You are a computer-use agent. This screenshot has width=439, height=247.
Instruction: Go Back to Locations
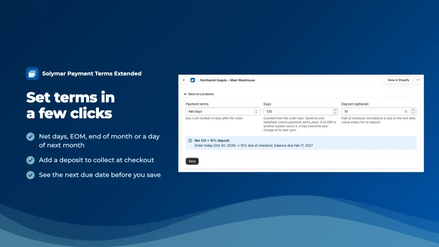pos(199,94)
